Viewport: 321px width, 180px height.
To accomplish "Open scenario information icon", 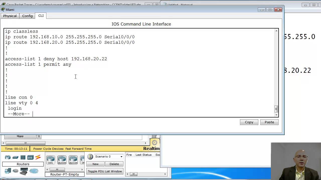I will [x=90, y=157].
